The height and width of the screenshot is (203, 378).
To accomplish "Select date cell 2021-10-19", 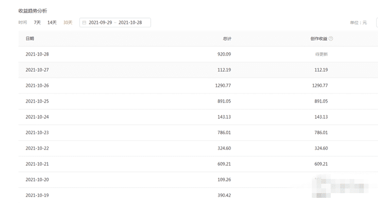I will [x=37, y=195].
